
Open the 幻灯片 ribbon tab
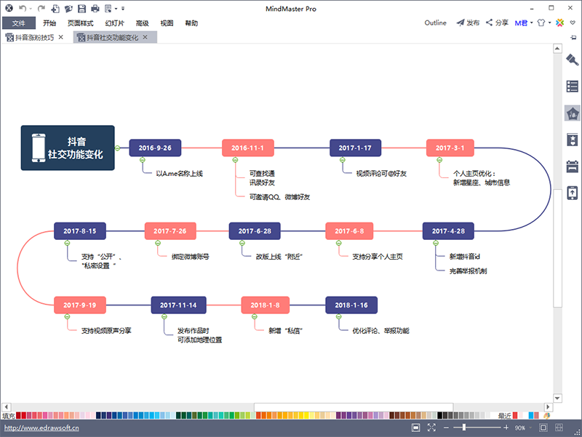click(115, 23)
